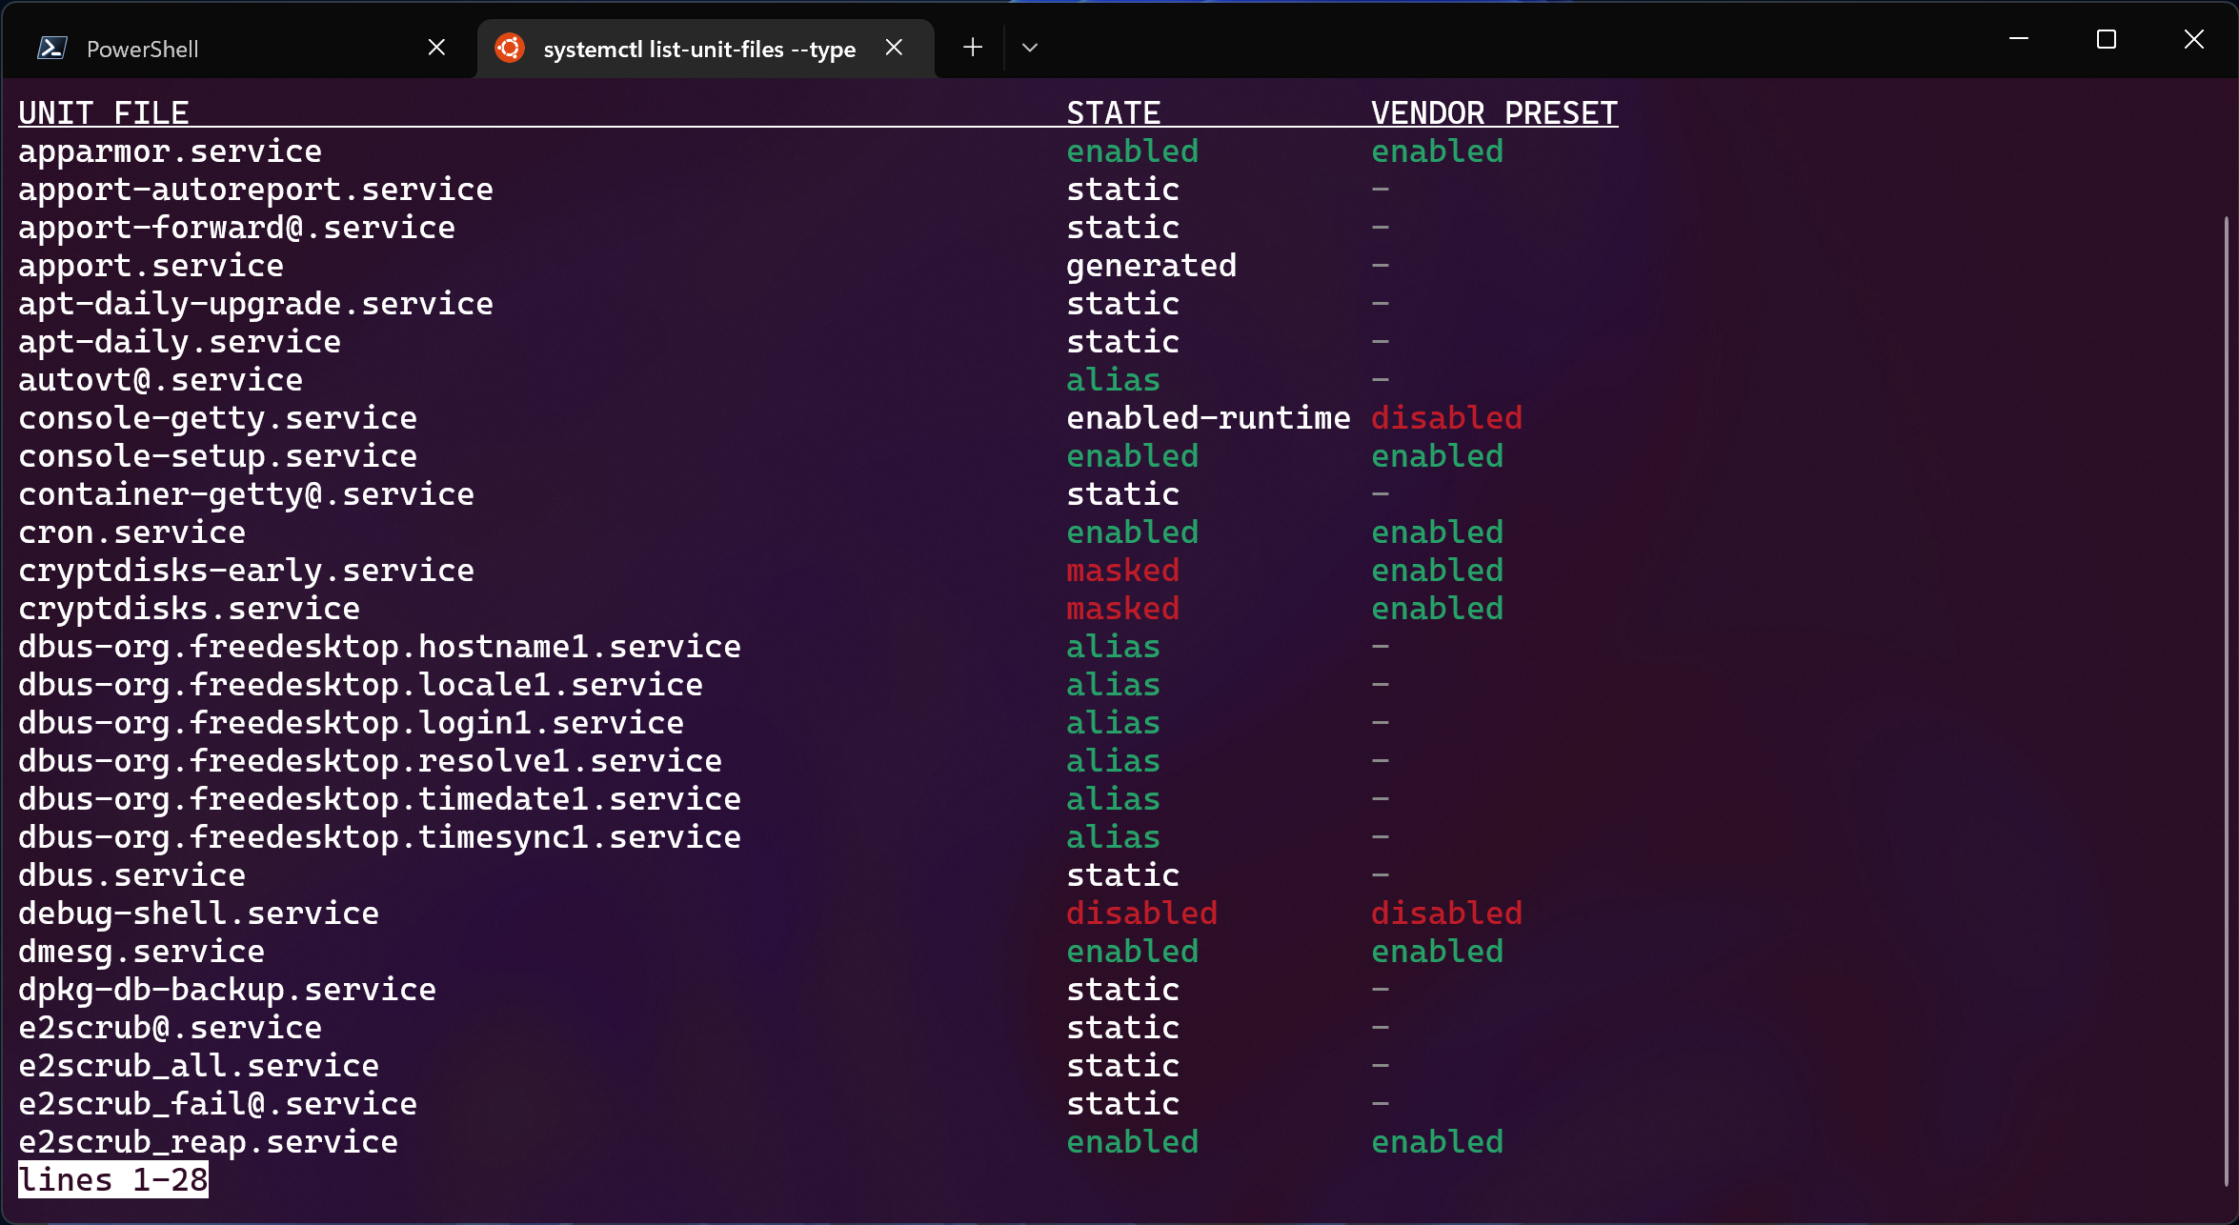Click the lines 1-28 pager indicator
The width and height of the screenshot is (2239, 1225).
tap(111, 1179)
